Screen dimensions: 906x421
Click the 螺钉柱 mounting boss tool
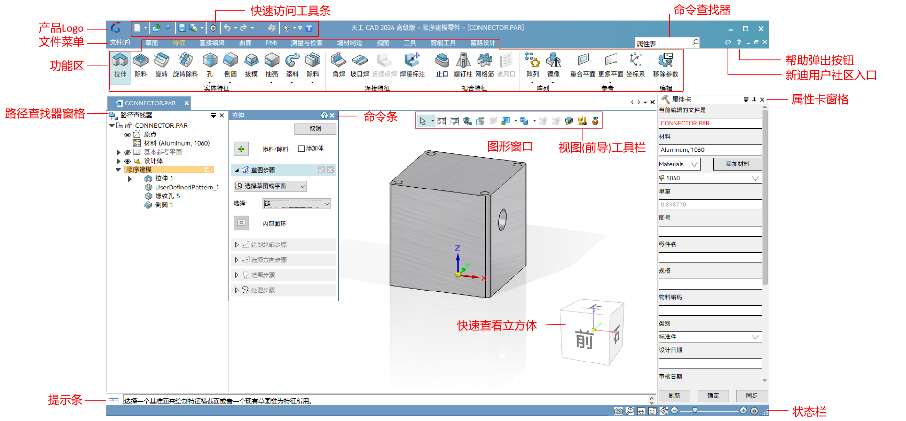point(463,66)
